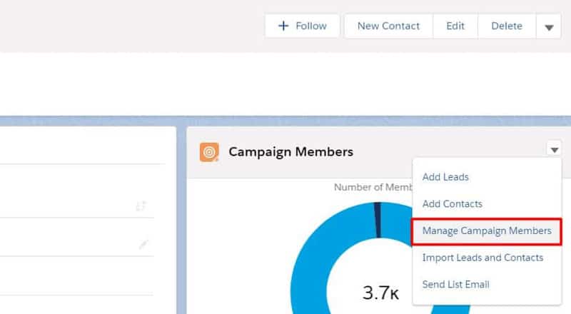
Task: Click the change owner icon above the pencil
Action: click(141, 206)
